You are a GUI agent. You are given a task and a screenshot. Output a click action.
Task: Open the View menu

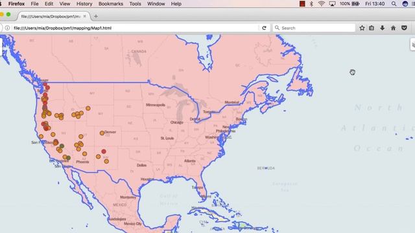65,4
